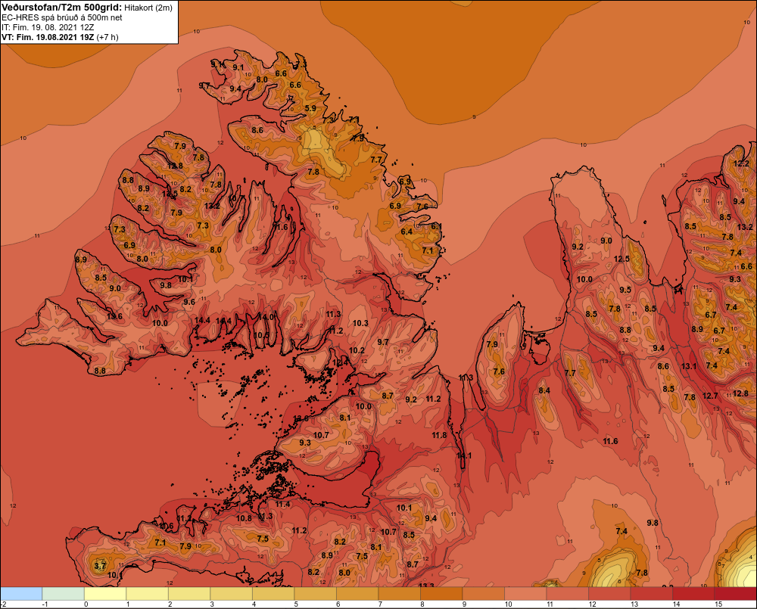757x609 pixels.
Task: Select the 2 to 3 legend color swatch
Action: (x=189, y=594)
